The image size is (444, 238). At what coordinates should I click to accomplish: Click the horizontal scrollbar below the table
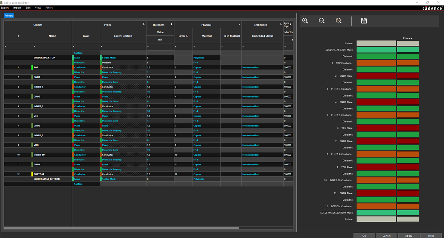click(x=122, y=228)
